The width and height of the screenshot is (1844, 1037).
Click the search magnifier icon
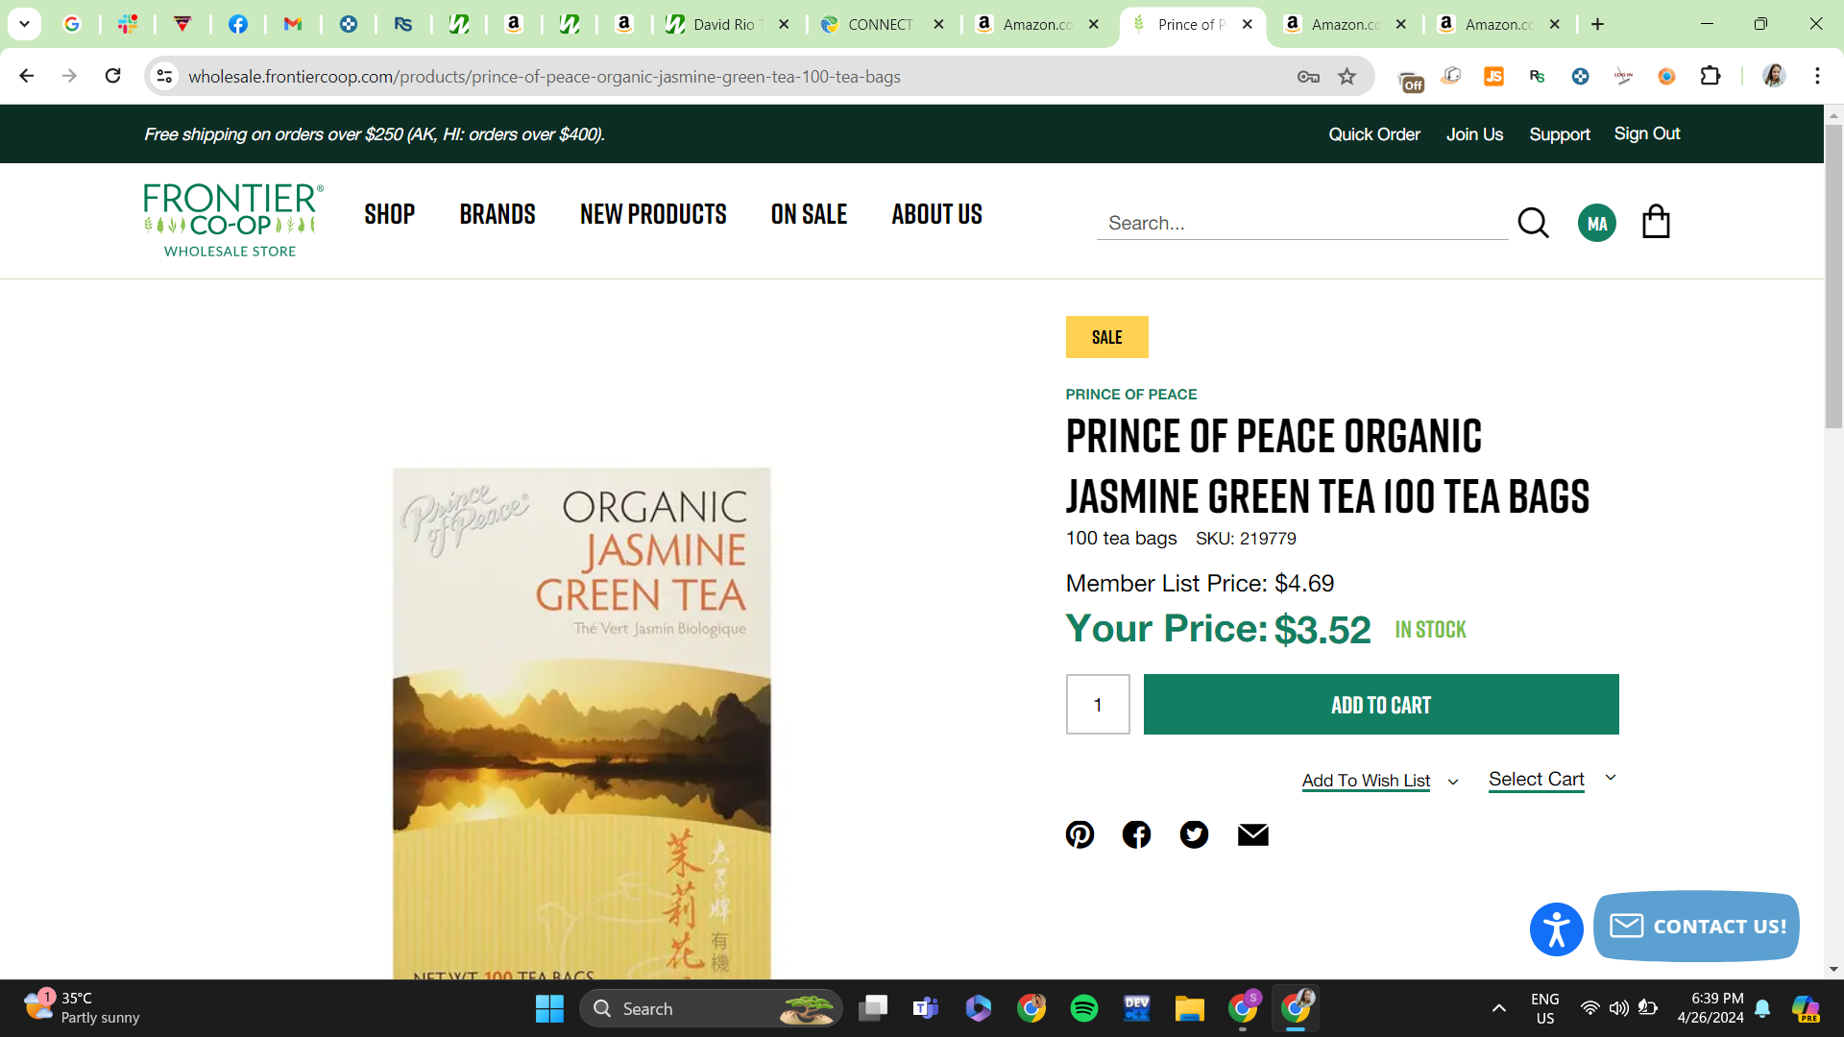1533,223
